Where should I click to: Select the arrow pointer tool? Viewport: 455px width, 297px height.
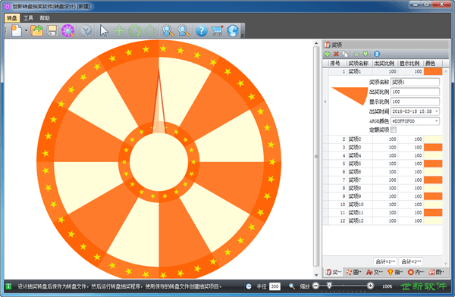104,30
